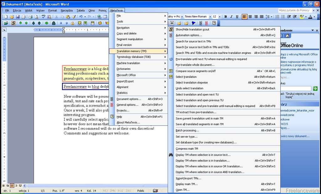The height and width of the screenshot is (194, 321).
Task: Toggle the REJ indicator in status bar
Action: coord(105,191)
